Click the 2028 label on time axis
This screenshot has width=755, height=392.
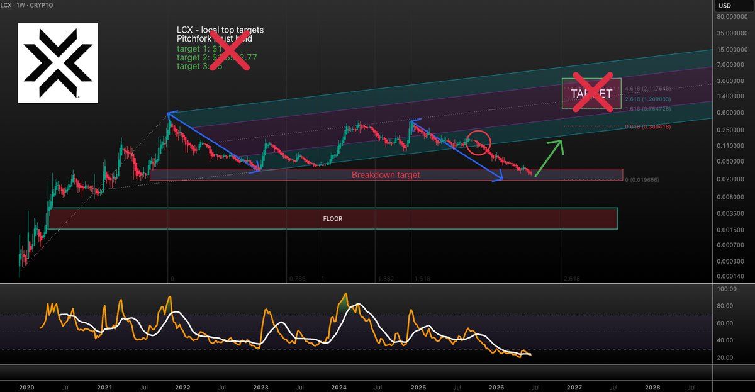pyautogui.click(x=653, y=388)
